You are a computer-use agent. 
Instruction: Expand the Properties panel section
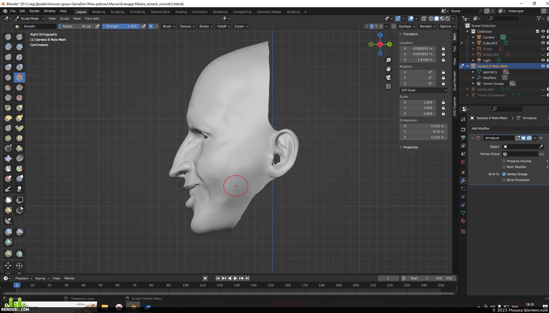tap(410, 147)
